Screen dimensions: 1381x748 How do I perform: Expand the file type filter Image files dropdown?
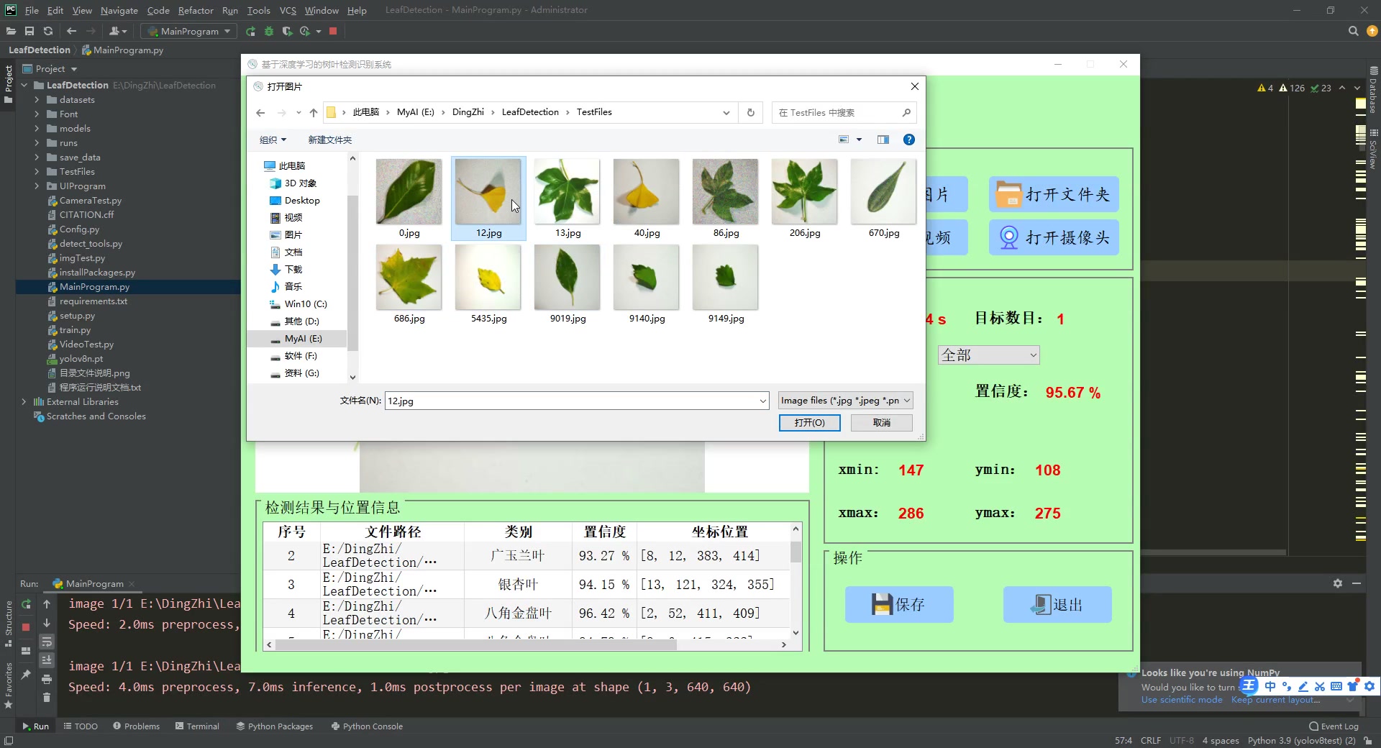844,400
